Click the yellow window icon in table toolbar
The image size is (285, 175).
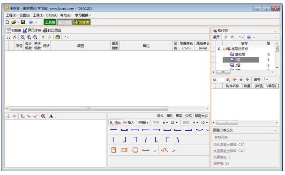tap(58, 37)
